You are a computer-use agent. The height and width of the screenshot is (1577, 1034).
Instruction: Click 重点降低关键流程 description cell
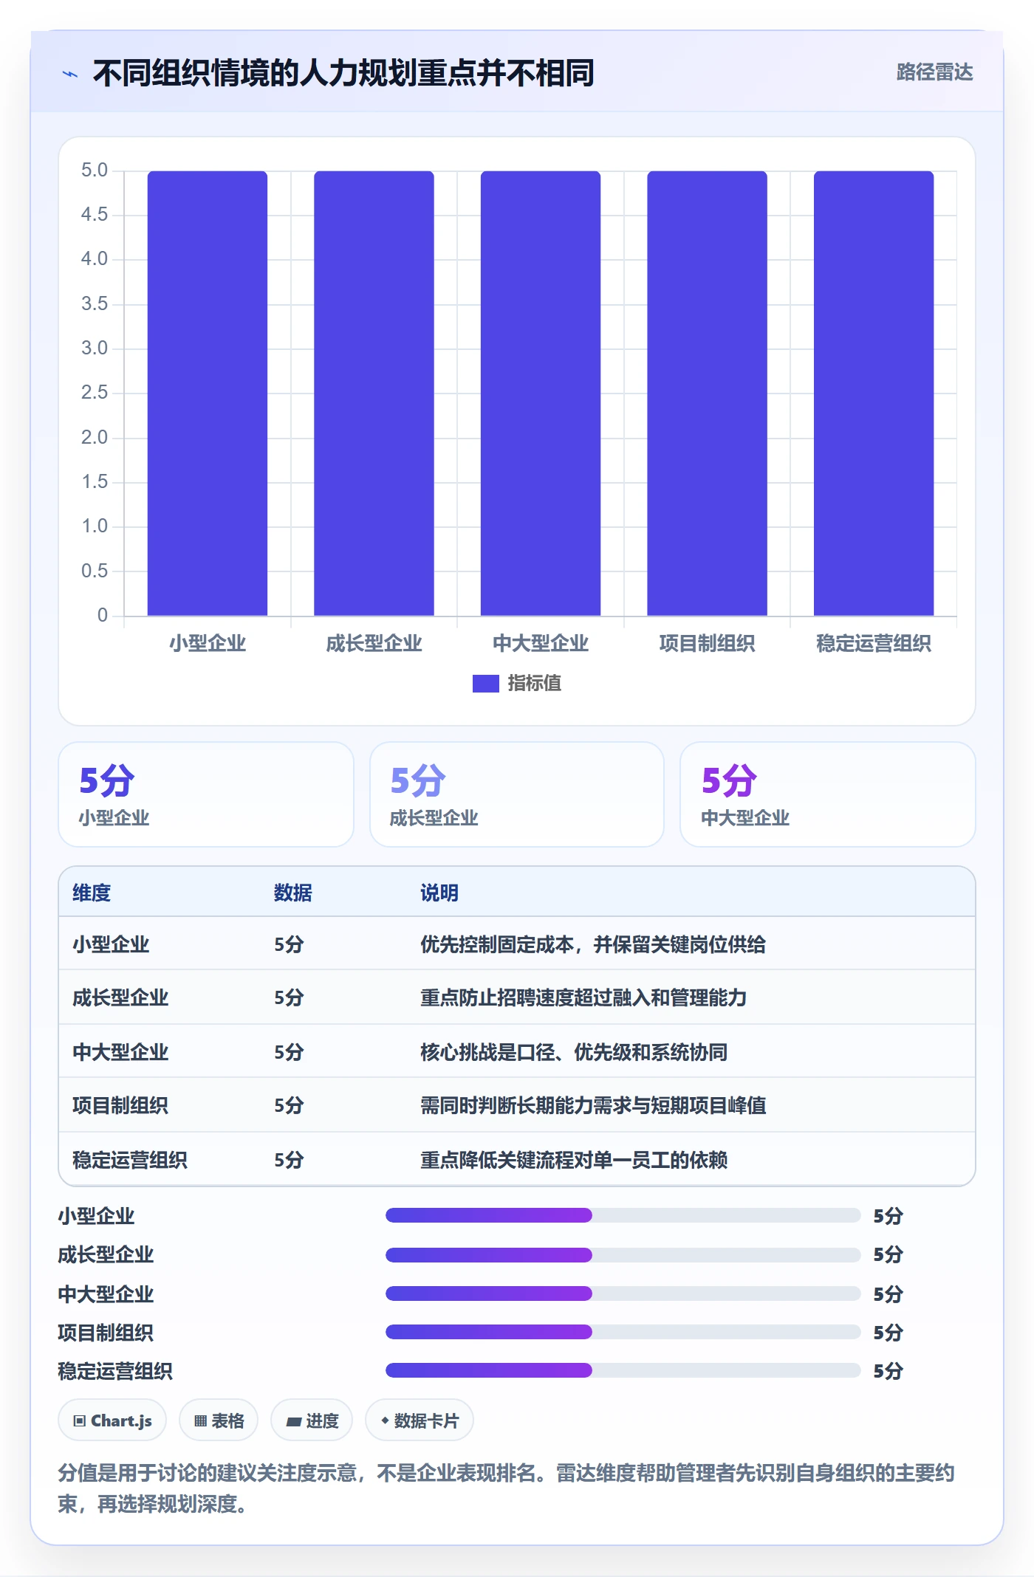tap(574, 1160)
